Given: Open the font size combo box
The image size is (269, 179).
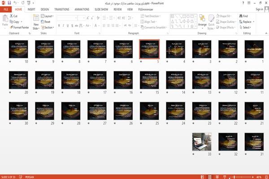Looking at the screenshot, I should [x=81, y=18].
